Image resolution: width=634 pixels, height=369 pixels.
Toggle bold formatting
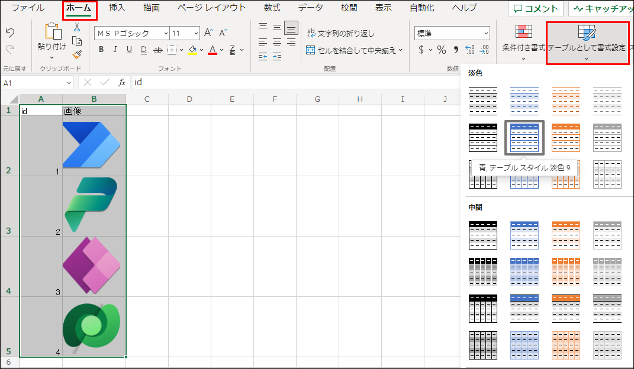[x=101, y=50]
